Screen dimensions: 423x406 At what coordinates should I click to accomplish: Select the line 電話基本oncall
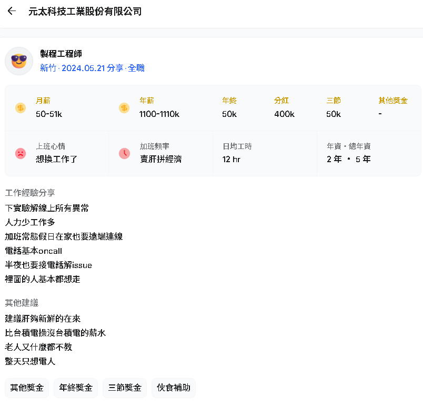click(34, 251)
